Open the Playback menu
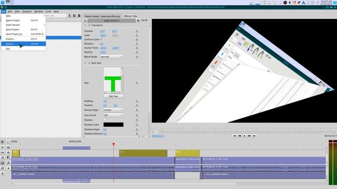The width and height of the screenshot is (337, 189). (27, 12)
